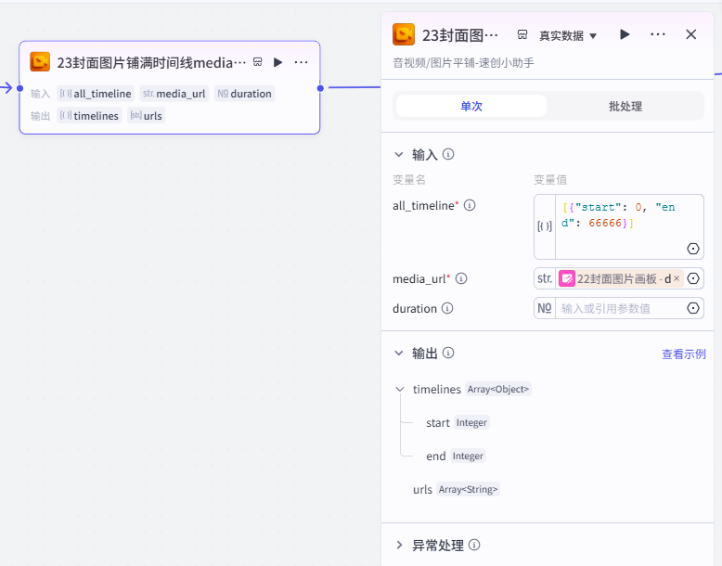The width and height of the screenshot is (722, 566).
Task: Expand the 异常处理 section
Action: [399, 546]
